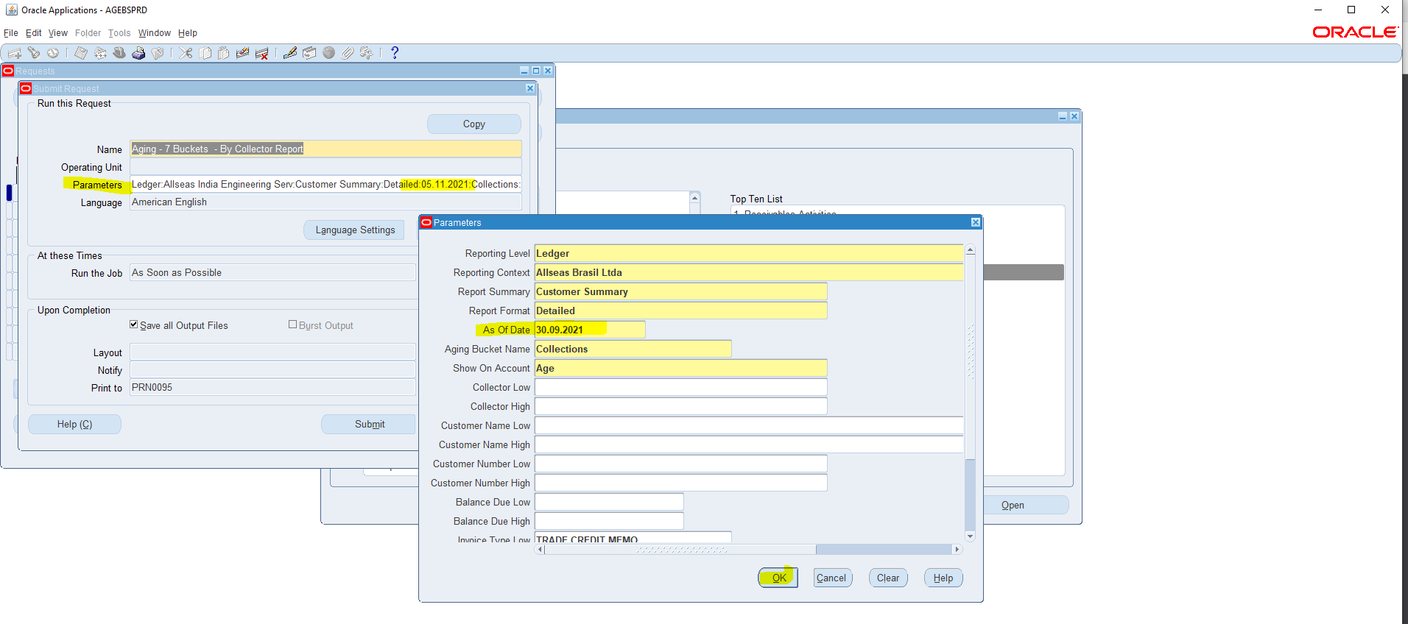Viewport: 1408px width, 624px height.
Task: Click the request Name field
Action: pos(325,149)
